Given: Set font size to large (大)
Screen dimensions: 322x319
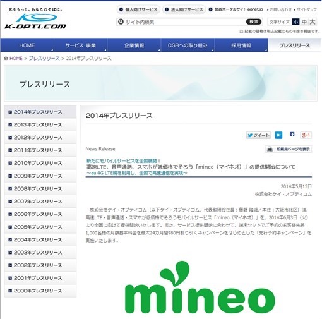Looking at the screenshot, I should [313, 22].
